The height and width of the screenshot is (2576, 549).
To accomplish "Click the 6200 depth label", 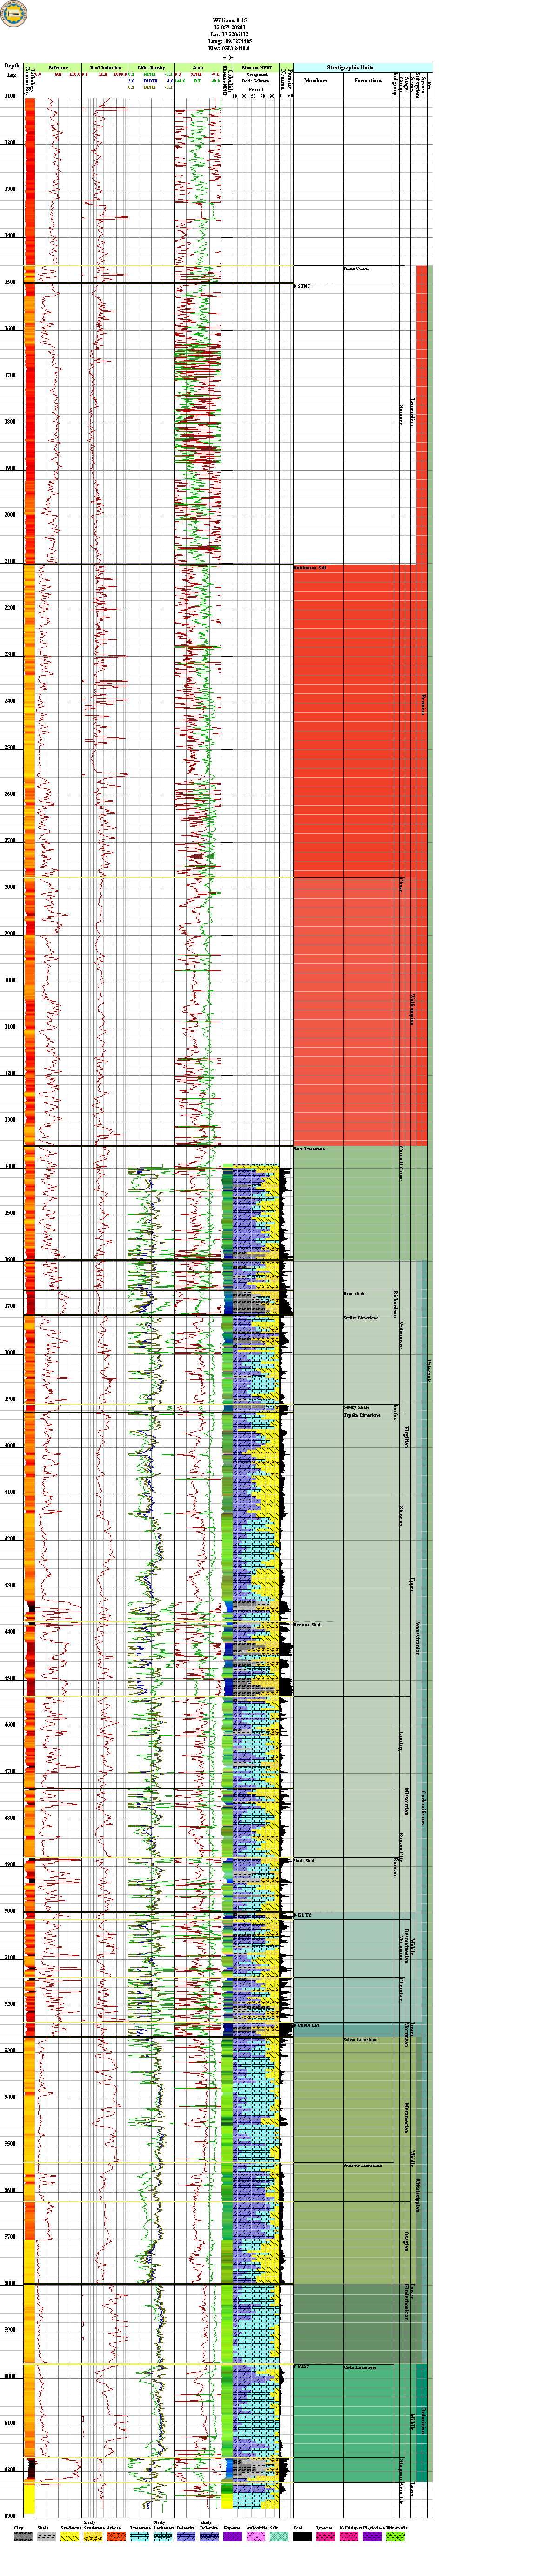I will [10, 2469].
